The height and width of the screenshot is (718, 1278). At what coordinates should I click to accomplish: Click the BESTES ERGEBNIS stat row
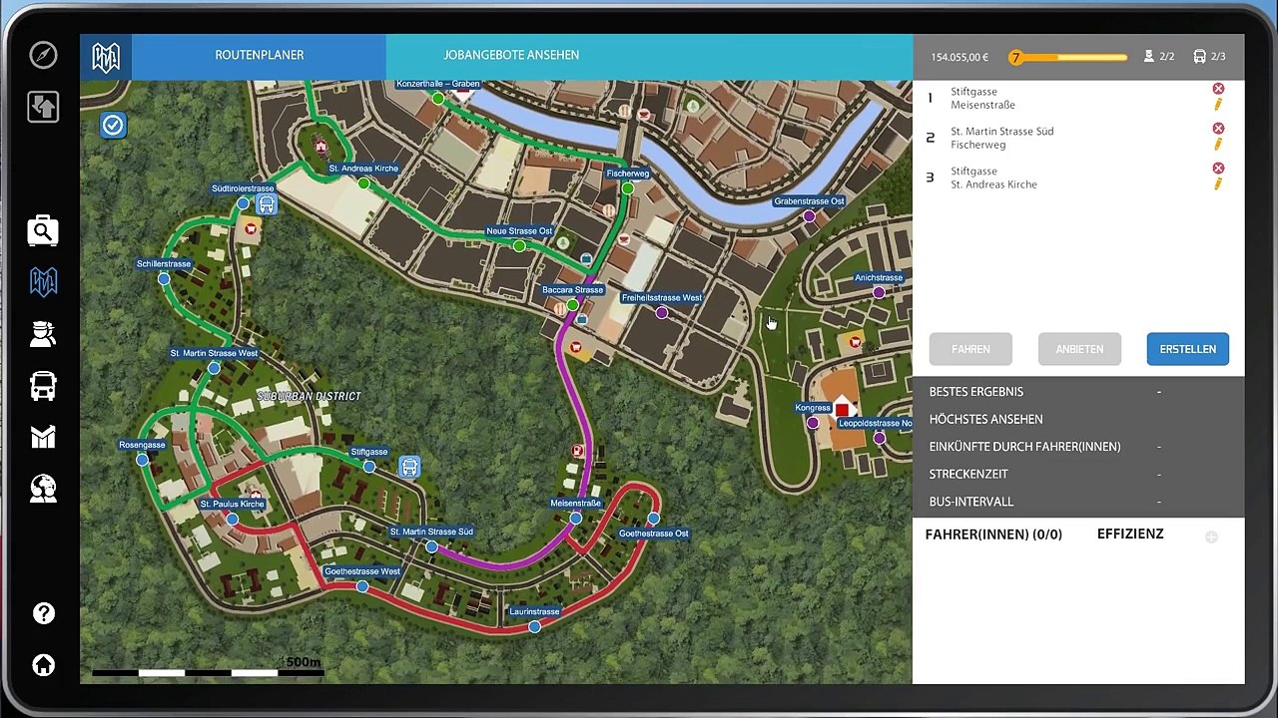click(x=1078, y=392)
